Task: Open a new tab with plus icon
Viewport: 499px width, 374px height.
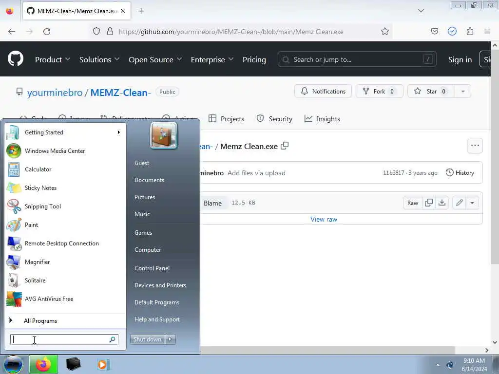Action: click(141, 11)
